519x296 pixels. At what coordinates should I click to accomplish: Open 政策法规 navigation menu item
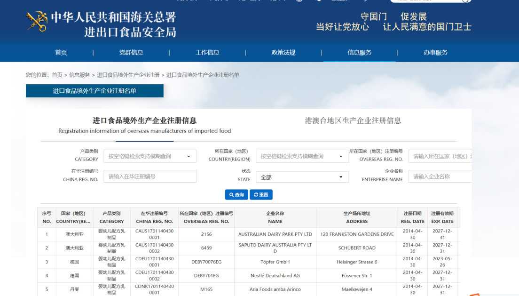coord(283,53)
